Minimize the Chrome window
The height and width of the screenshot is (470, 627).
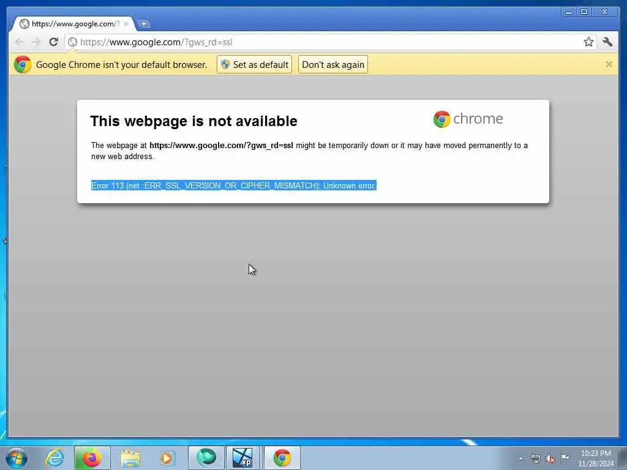coord(568,12)
